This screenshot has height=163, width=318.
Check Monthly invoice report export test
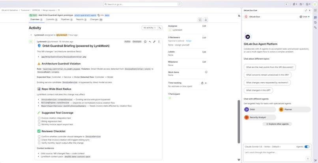tap(39, 124)
